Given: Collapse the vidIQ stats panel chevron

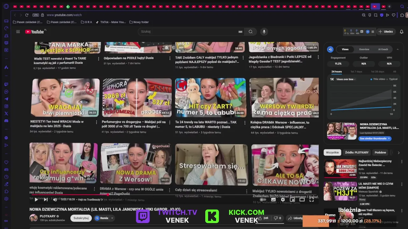Looking at the screenshot, I should point(397,49).
